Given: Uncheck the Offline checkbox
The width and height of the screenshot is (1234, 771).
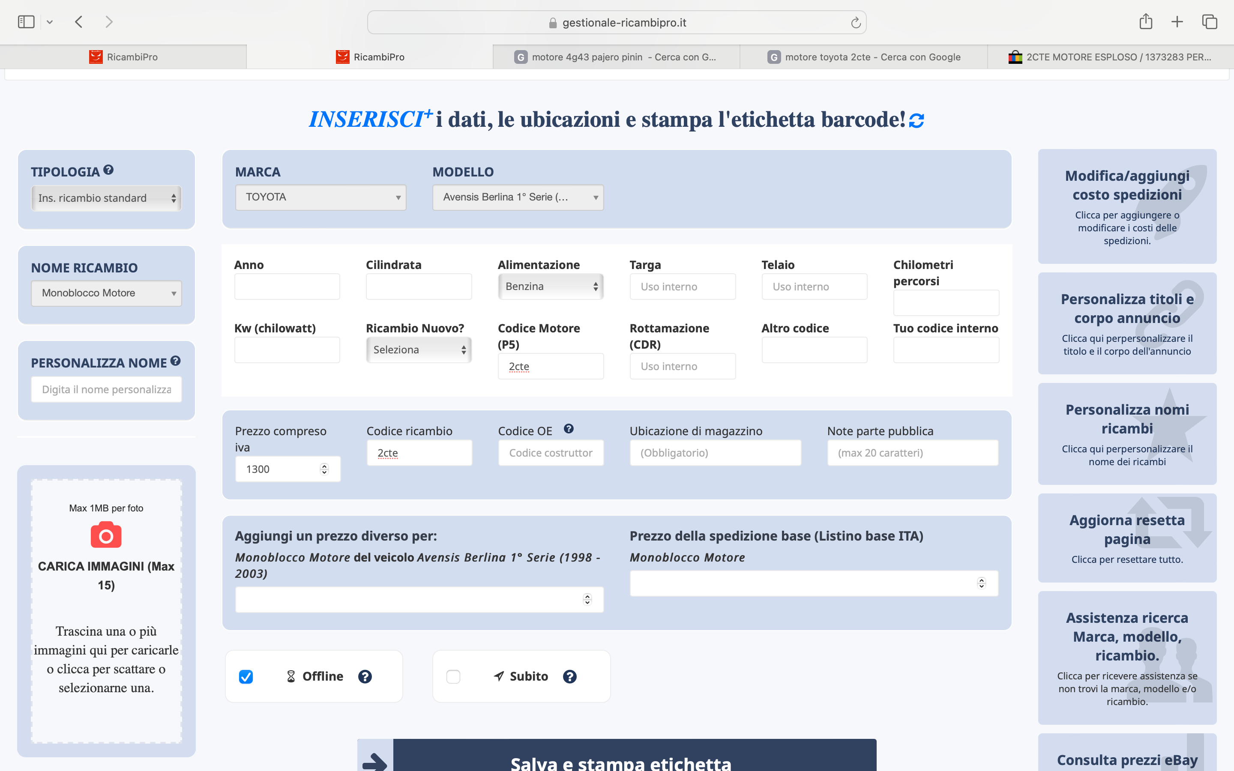Looking at the screenshot, I should [x=246, y=677].
